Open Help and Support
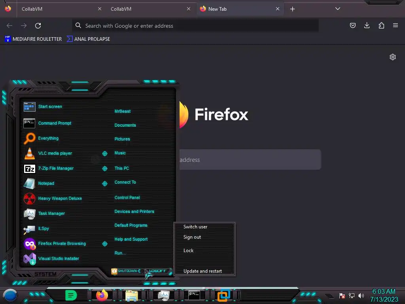 click(x=131, y=239)
